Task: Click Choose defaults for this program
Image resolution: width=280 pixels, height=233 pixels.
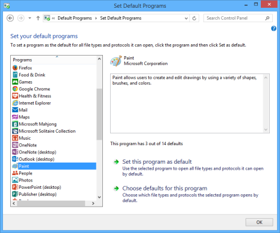Action: click(x=165, y=188)
